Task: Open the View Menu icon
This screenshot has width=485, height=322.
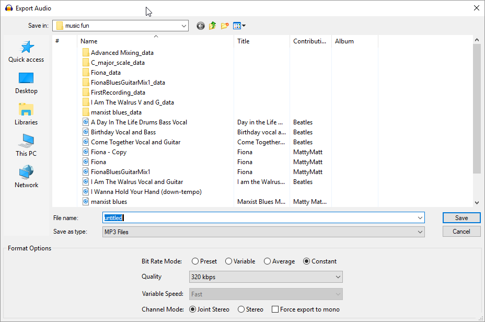Action: [x=239, y=26]
